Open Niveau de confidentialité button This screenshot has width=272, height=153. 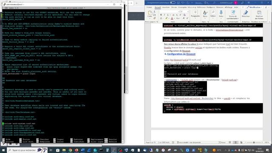[x=233, y=15]
